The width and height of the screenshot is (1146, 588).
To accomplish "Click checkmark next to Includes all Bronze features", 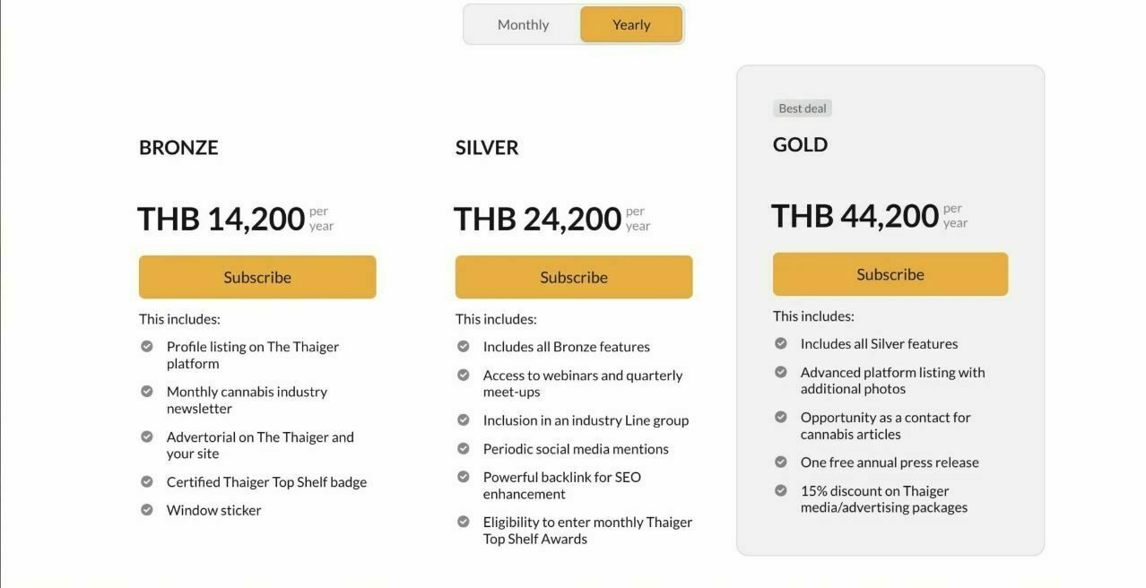I will [x=464, y=346].
